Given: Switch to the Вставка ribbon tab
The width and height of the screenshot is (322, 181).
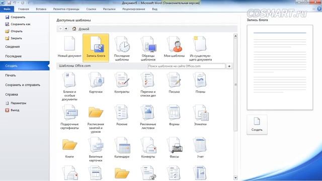Looking at the screenshot, I should tap(41, 9).
